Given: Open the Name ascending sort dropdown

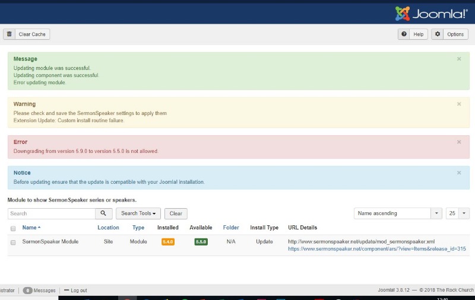Looking at the screenshot, I should click(x=398, y=213).
